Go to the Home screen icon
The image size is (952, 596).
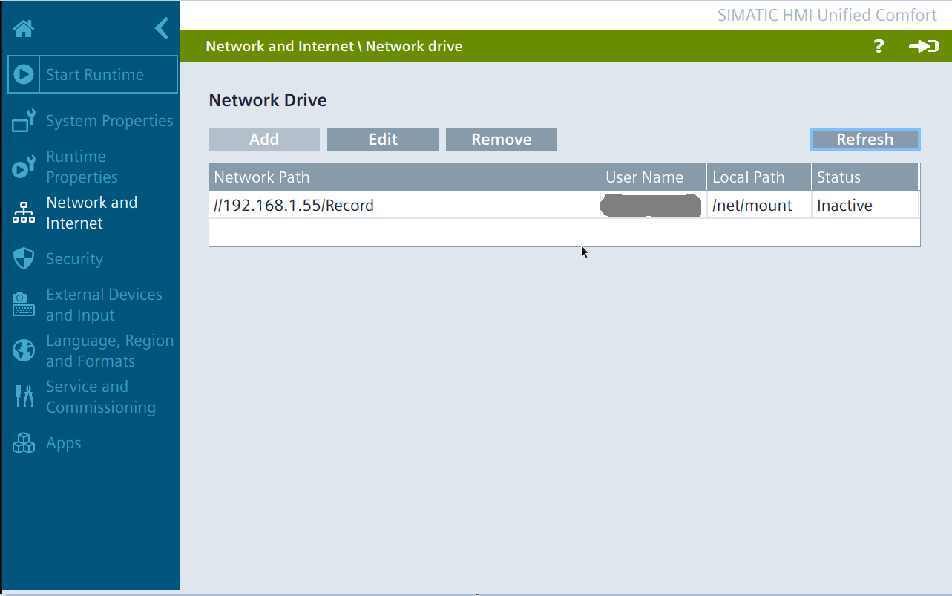click(24, 29)
